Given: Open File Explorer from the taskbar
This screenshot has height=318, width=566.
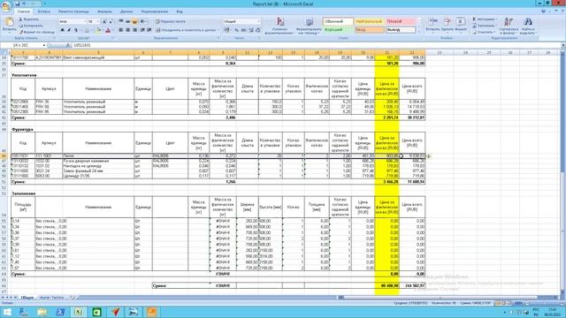Looking at the screenshot, I should coord(42,312).
